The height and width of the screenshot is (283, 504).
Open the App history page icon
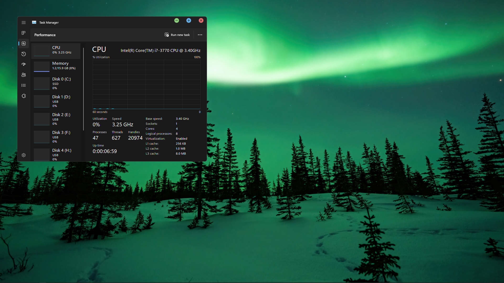pyautogui.click(x=24, y=54)
